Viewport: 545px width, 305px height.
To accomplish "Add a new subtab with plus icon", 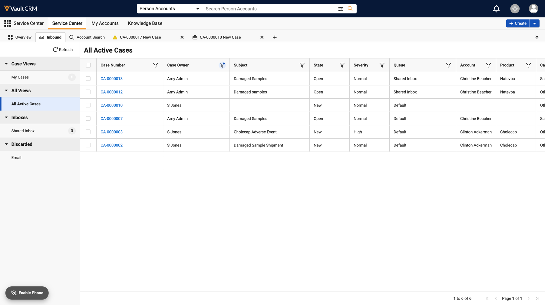I will [x=275, y=37].
